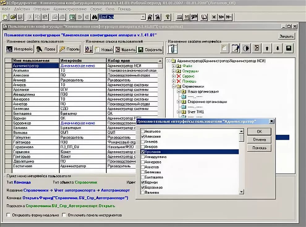
Task: Click the black diskette save icon in interface toolbar
Action: click(288, 48)
